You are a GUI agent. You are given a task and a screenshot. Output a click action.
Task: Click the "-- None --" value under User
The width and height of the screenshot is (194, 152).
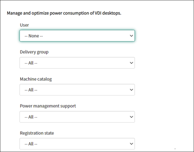pos(34,36)
